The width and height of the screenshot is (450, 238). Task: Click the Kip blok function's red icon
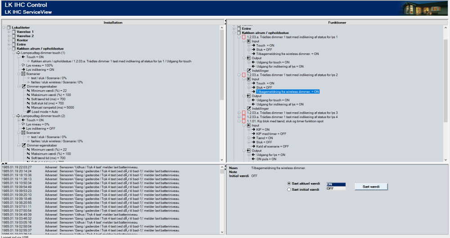point(243,121)
